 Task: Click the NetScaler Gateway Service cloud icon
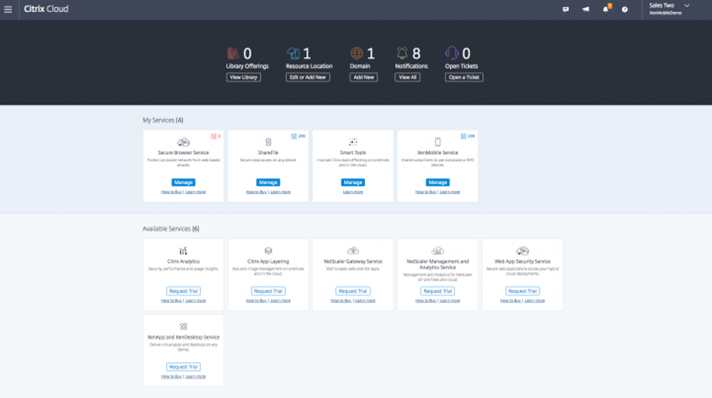coord(353,251)
